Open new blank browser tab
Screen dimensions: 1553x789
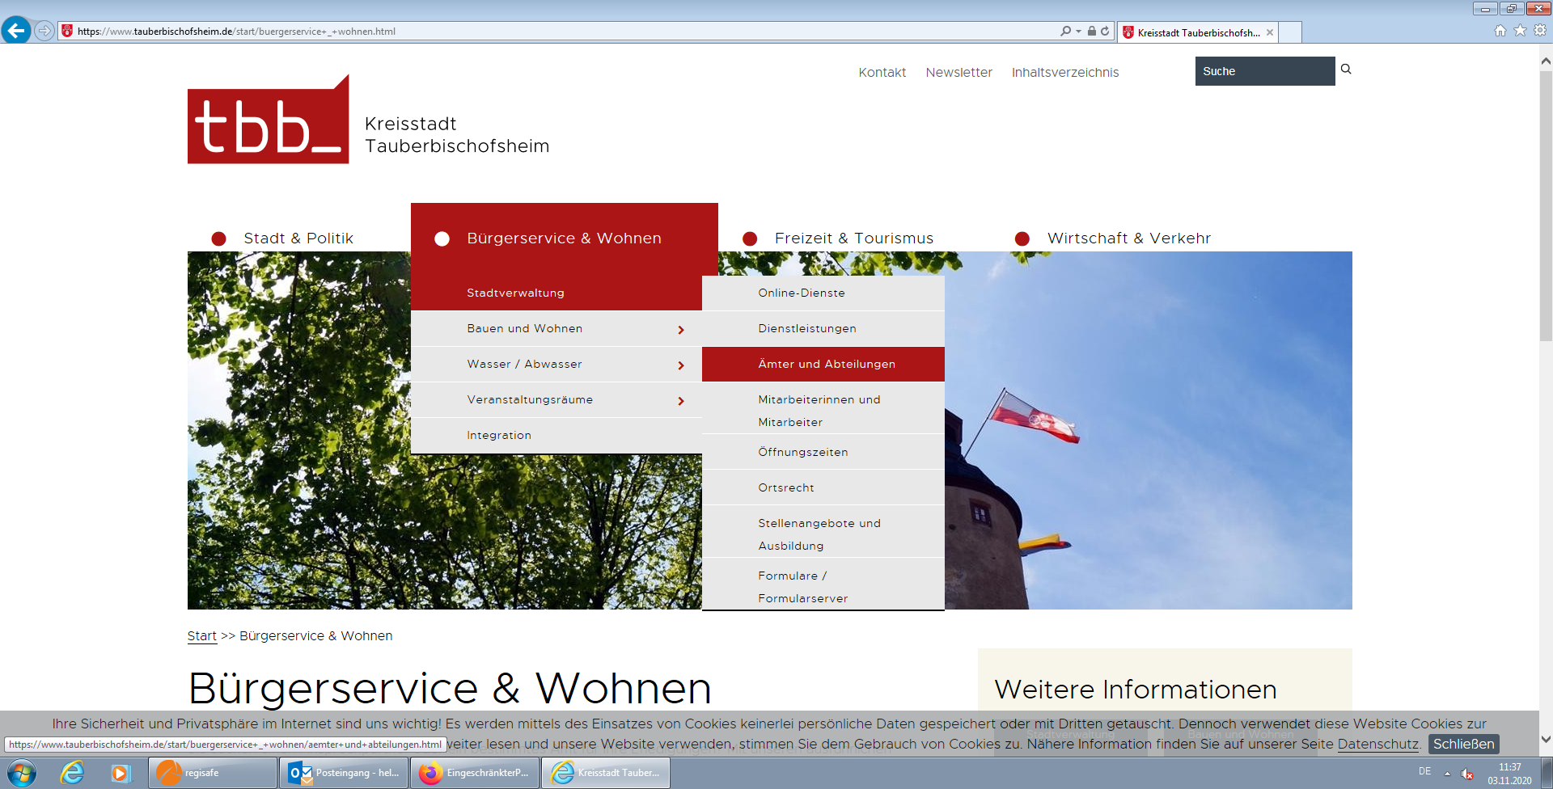tap(1291, 32)
